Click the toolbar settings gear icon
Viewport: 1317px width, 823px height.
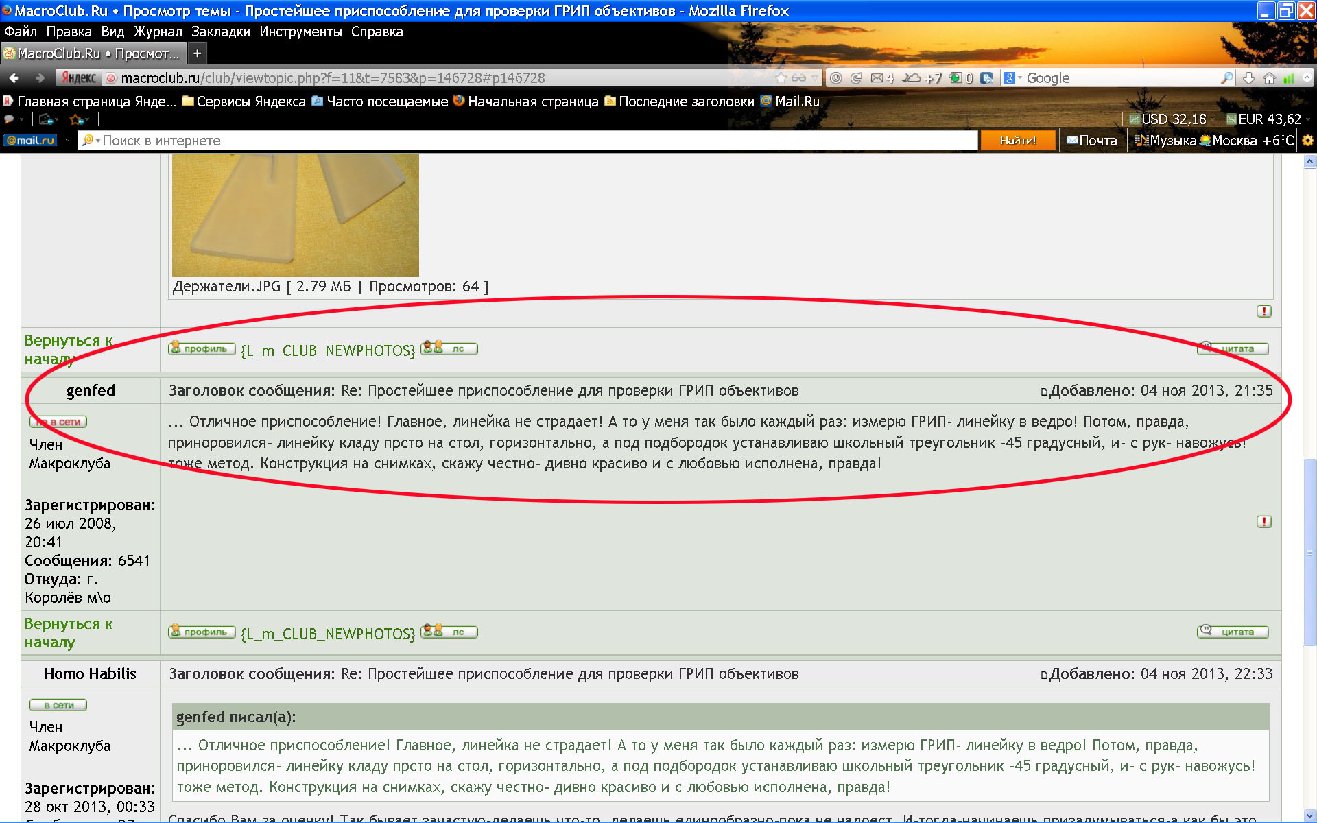[1307, 141]
